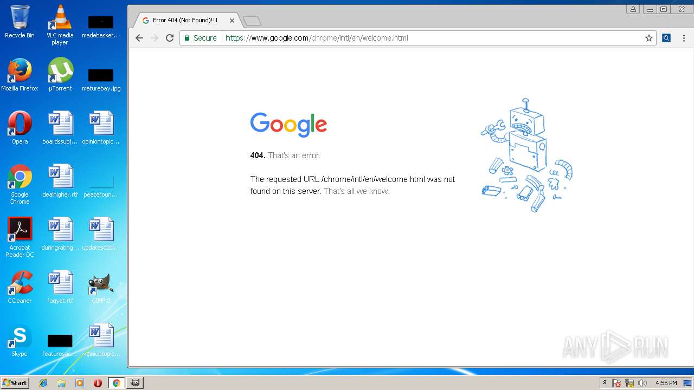Click the URL address bar

(417, 38)
